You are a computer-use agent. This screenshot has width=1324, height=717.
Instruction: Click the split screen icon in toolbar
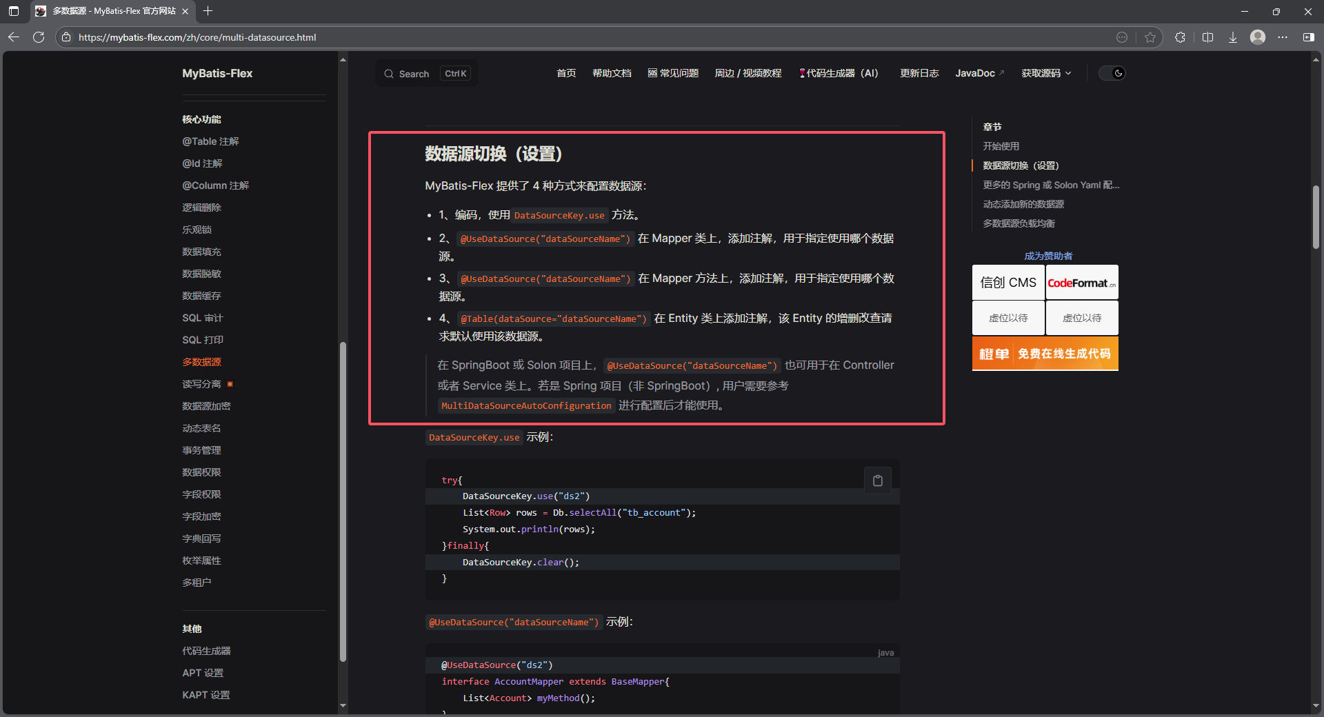click(1207, 37)
